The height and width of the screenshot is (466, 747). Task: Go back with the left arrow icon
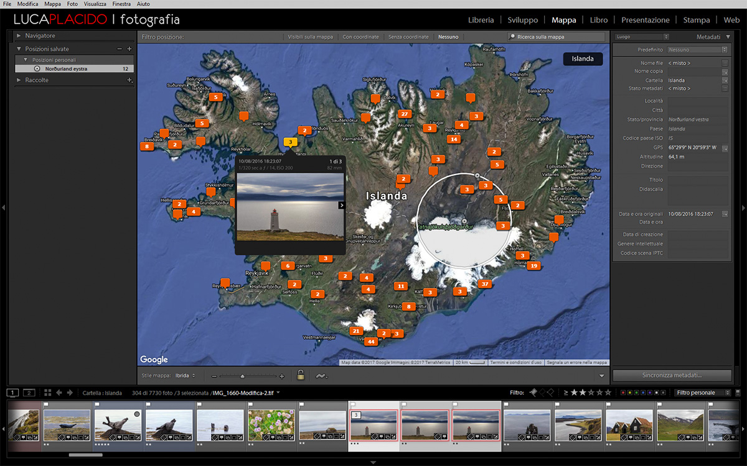pyautogui.click(x=59, y=393)
